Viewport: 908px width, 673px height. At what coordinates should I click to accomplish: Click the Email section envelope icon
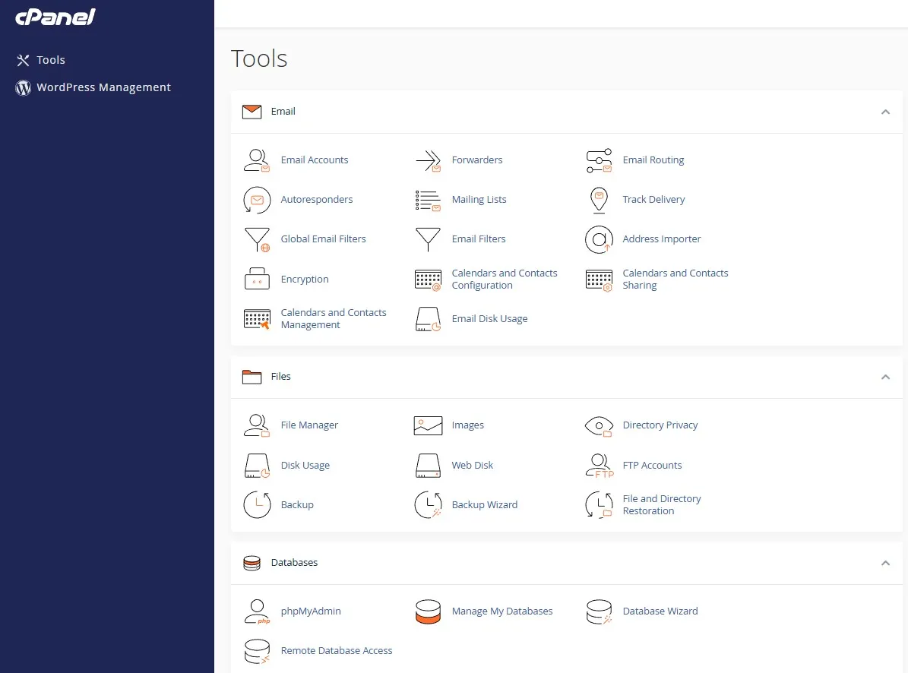[x=252, y=112]
